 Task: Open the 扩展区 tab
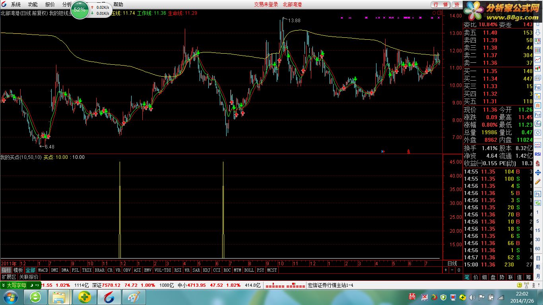(x=9, y=277)
